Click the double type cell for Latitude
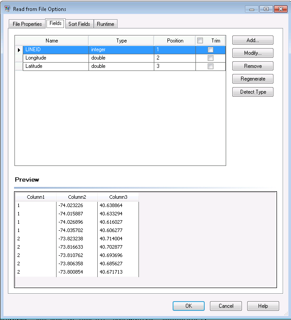 pos(121,67)
